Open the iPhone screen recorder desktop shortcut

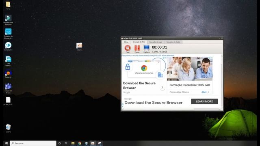coord(8,34)
